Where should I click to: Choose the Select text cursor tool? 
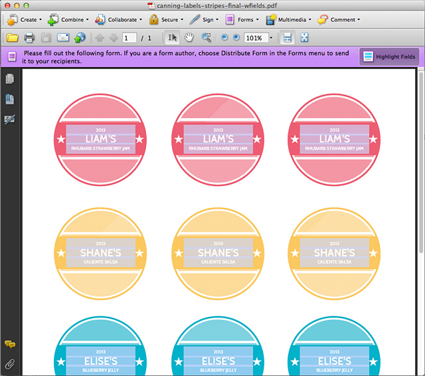[172, 38]
